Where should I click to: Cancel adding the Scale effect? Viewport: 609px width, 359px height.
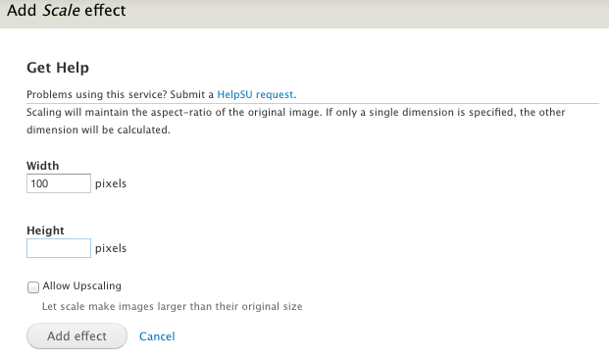click(157, 336)
